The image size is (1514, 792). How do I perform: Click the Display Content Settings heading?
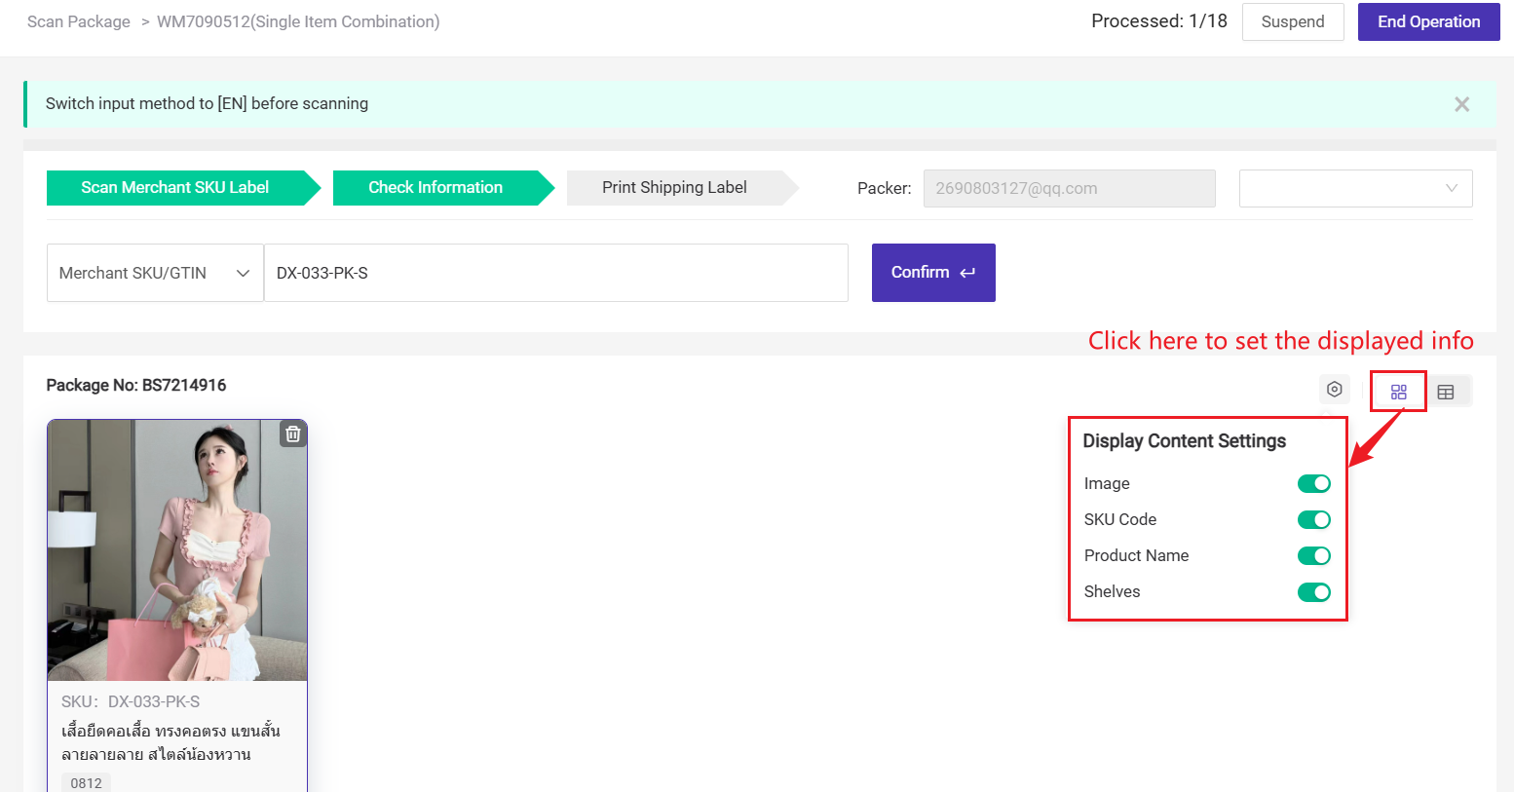1185,441
